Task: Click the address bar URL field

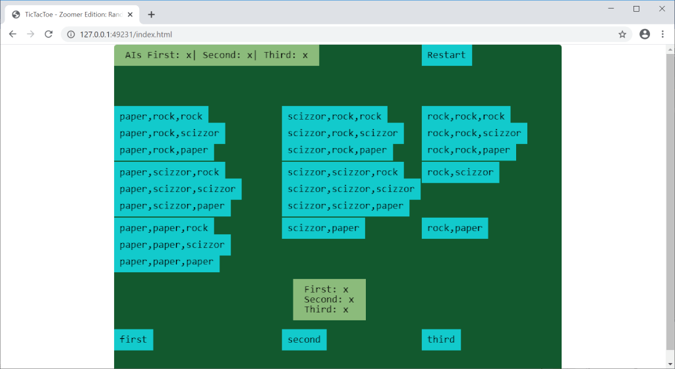Action: click(x=330, y=34)
